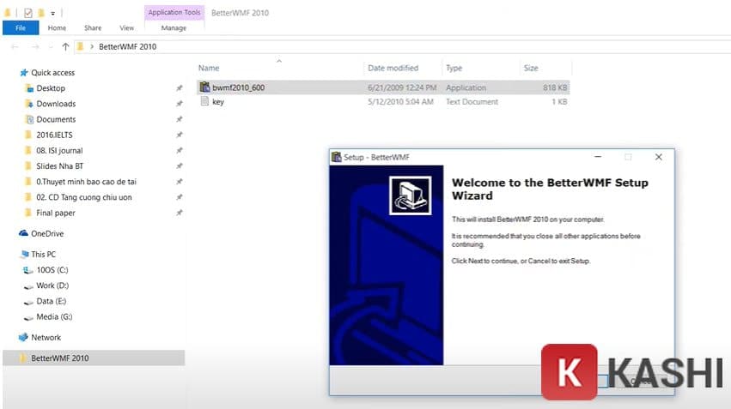Select the key text document icon

(x=204, y=101)
